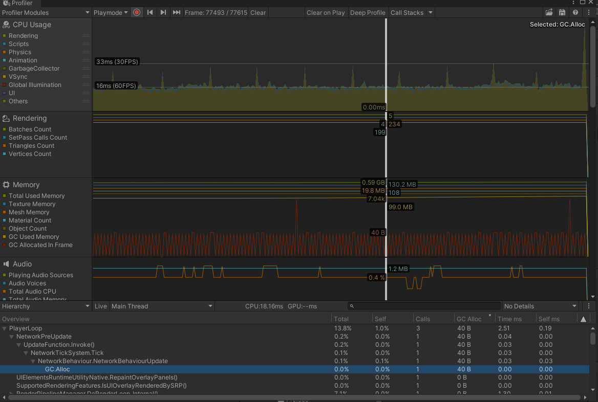
Task: Jump to the current last frame
Action: (176, 13)
